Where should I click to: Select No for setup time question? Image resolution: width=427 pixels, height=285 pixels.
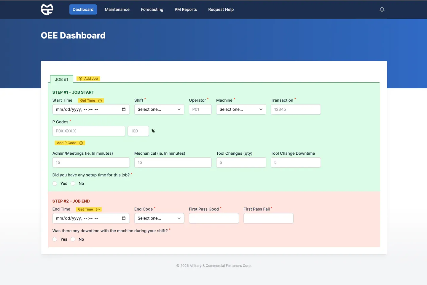(73, 184)
